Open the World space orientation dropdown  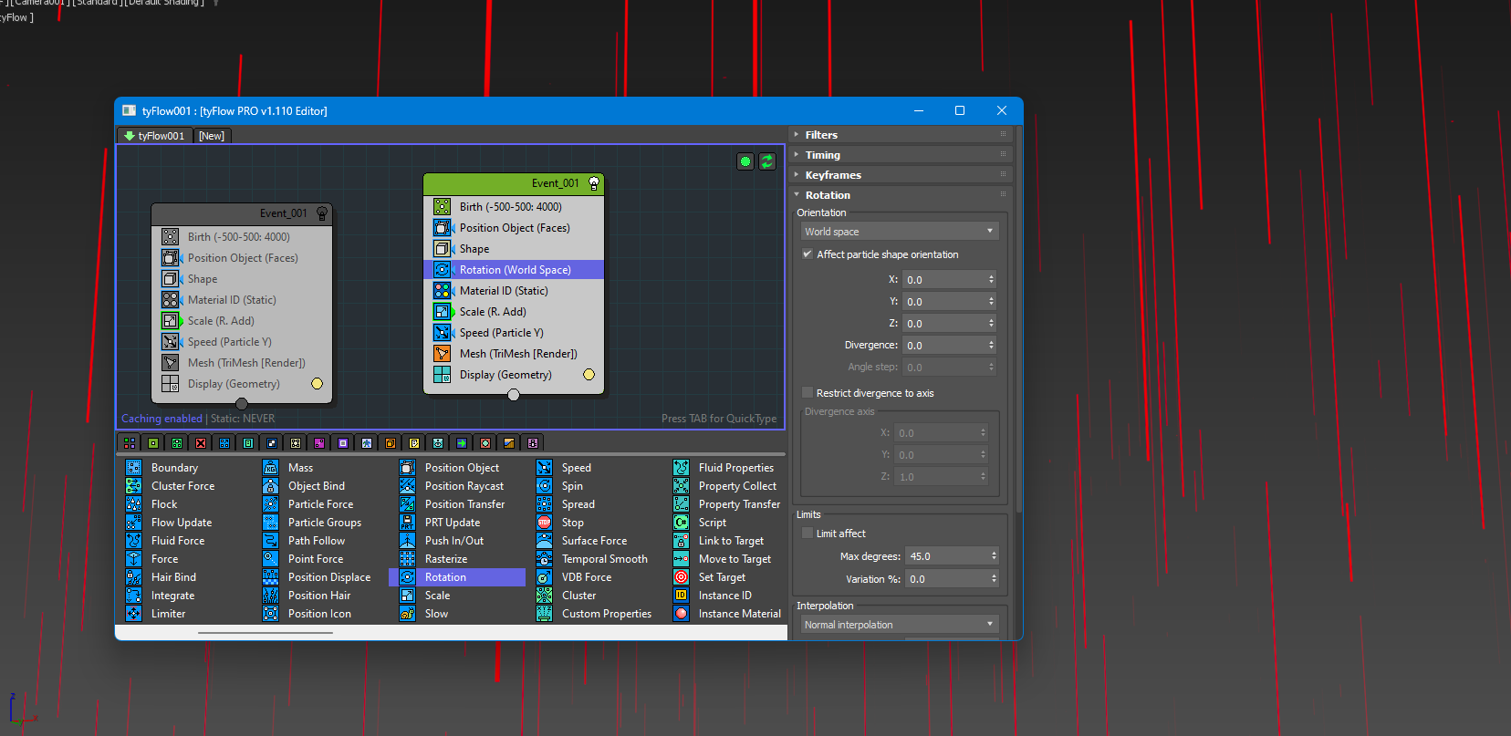(x=900, y=232)
